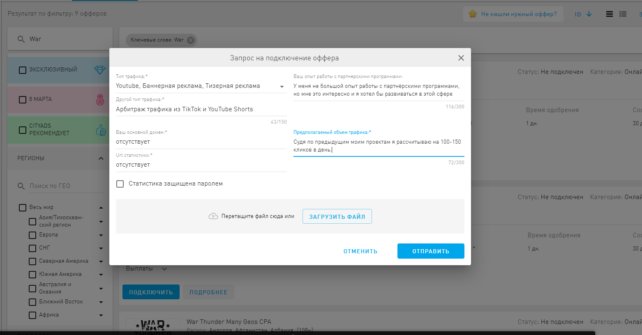Expand the 'Выплаты' section
642x335 pixels.
[164, 269]
